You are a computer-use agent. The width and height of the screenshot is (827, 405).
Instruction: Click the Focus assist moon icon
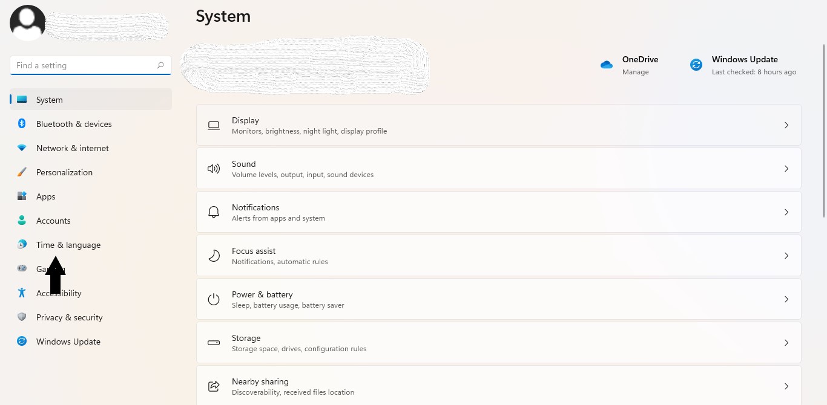pyautogui.click(x=214, y=255)
